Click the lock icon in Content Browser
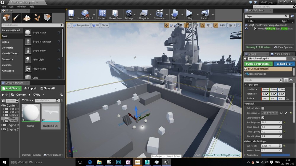This screenshot has width=296, height=166. tap(62, 95)
